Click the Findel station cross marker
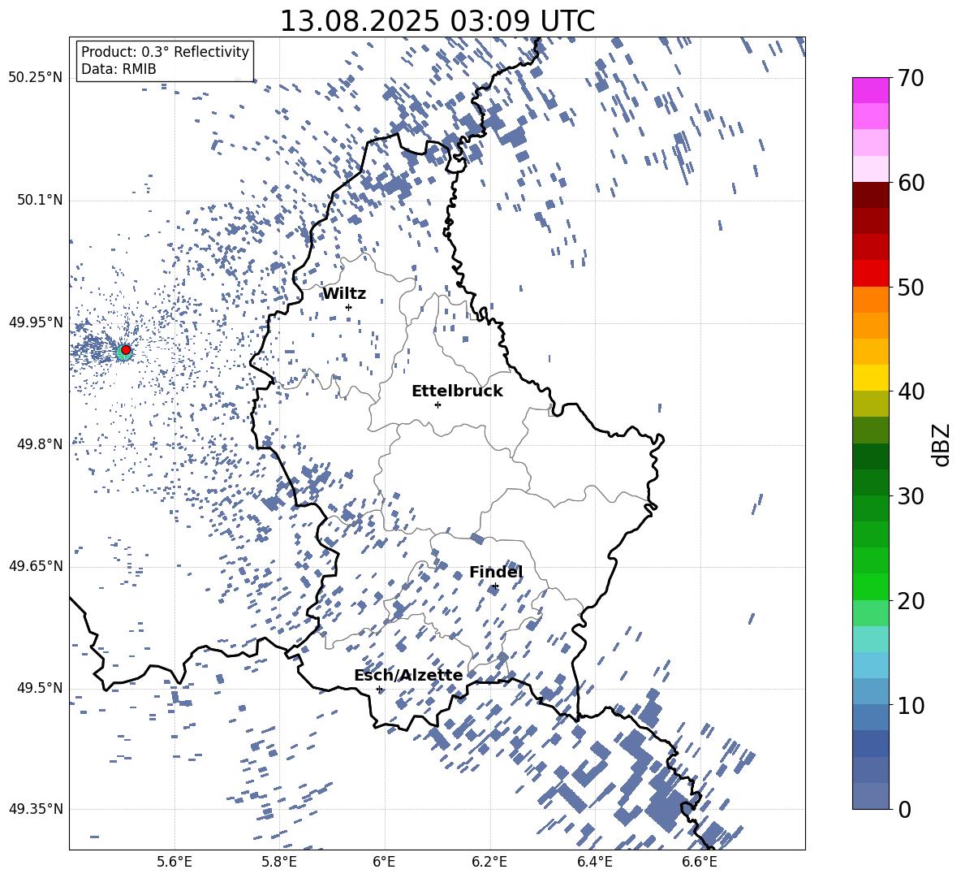This screenshot has width=961, height=878. click(x=495, y=586)
